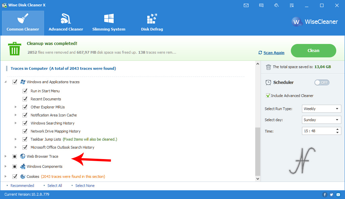Uncheck Recent Documents checkbox
The width and height of the screenshot is (345, 199).
pyautogui.click(x=25, y=99)
